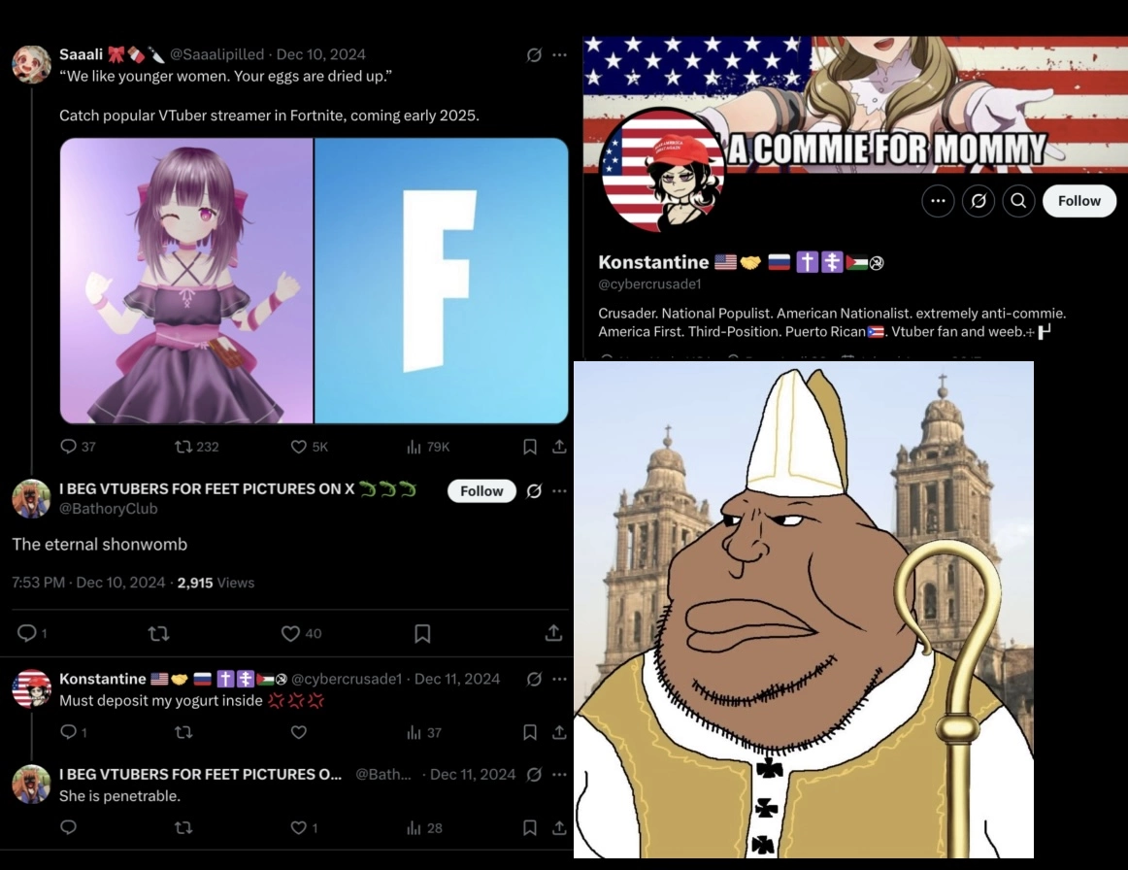Search Konstantine's profile posts
The image size is (1128, 870).
point(1018,201)
